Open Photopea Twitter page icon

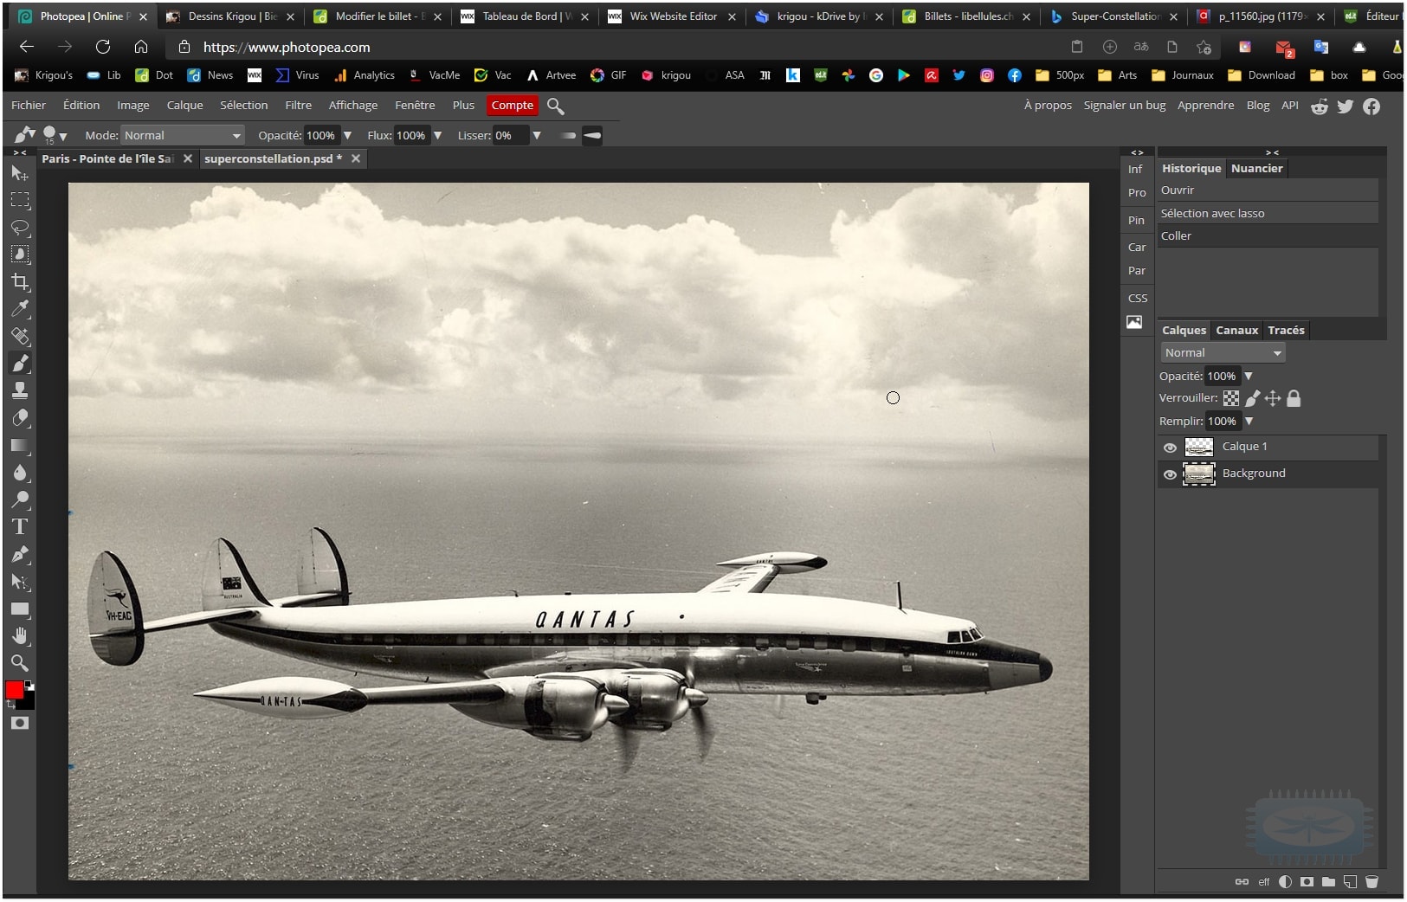pos(1345,106)
